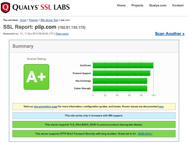Follow the Projects breadcrumb link

tap(33, 20)
